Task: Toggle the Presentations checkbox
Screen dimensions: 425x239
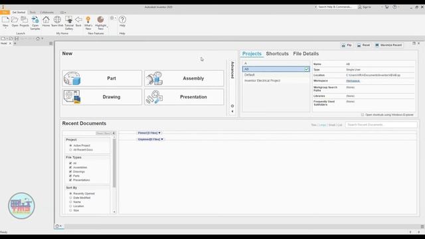Action: (70, 180)
